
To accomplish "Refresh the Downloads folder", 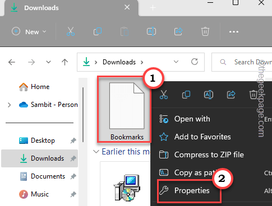I will click(195, 62).
